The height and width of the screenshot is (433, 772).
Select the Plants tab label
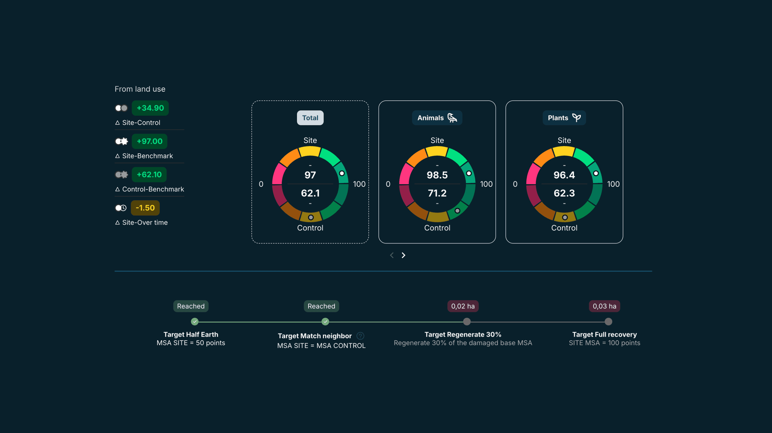[x=564, y=118]
